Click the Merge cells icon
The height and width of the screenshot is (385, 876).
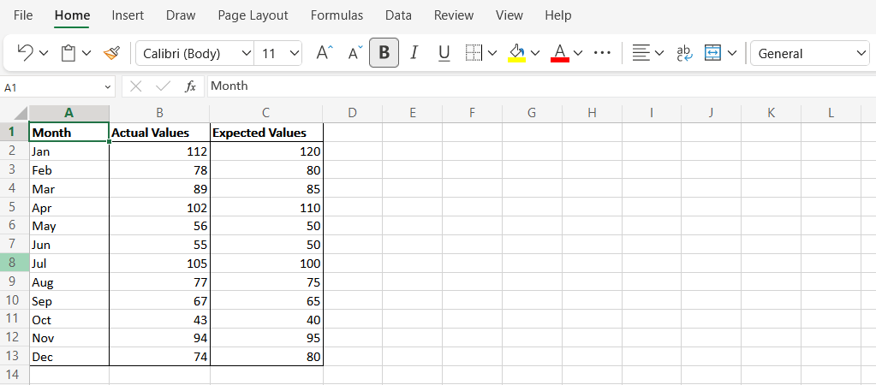[713, 53]
